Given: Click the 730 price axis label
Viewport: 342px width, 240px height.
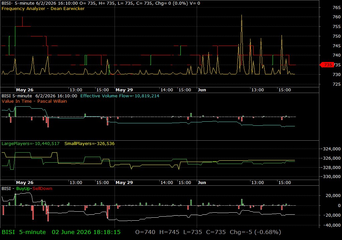Looking at the screenshot, I should tap(337, 74).
